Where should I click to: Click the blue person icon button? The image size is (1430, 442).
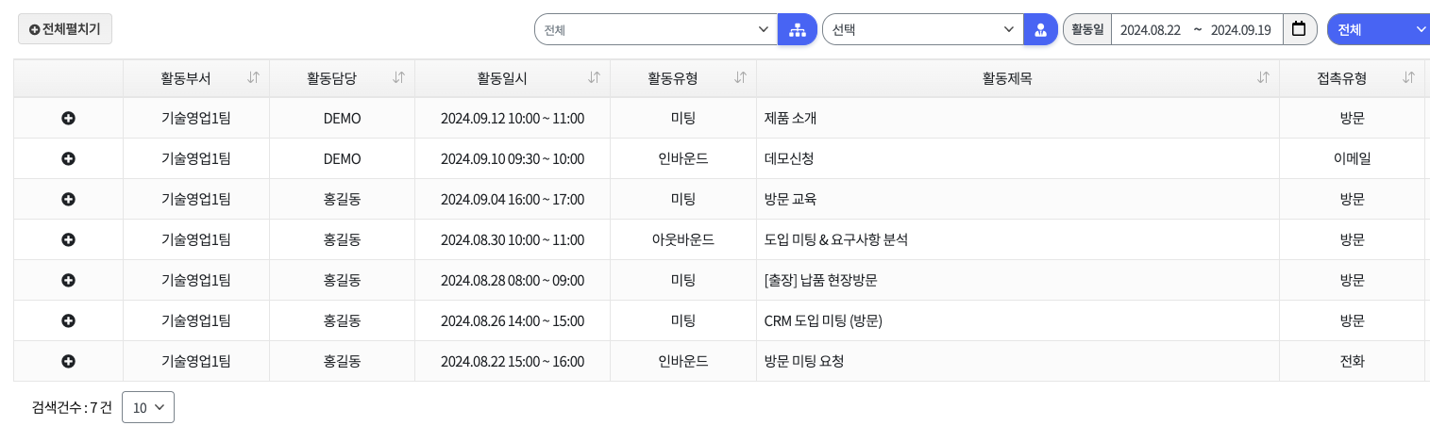[1040, 29]
